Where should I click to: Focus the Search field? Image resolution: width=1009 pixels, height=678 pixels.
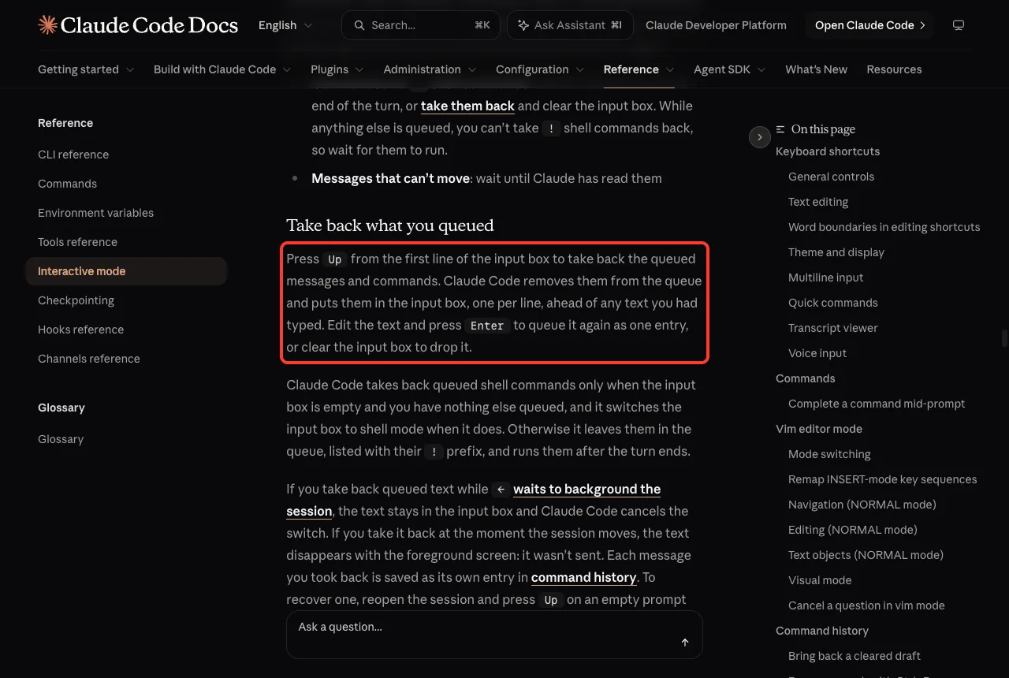click(421, 25)
